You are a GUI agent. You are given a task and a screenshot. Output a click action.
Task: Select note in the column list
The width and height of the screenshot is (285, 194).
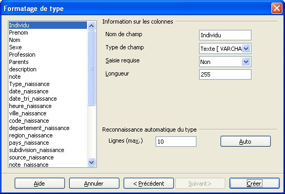pos(48,77)
